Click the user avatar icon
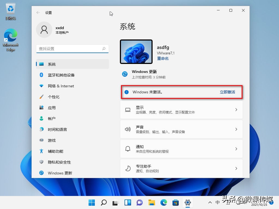Viewport: 279px width, 209px height. 44,30
